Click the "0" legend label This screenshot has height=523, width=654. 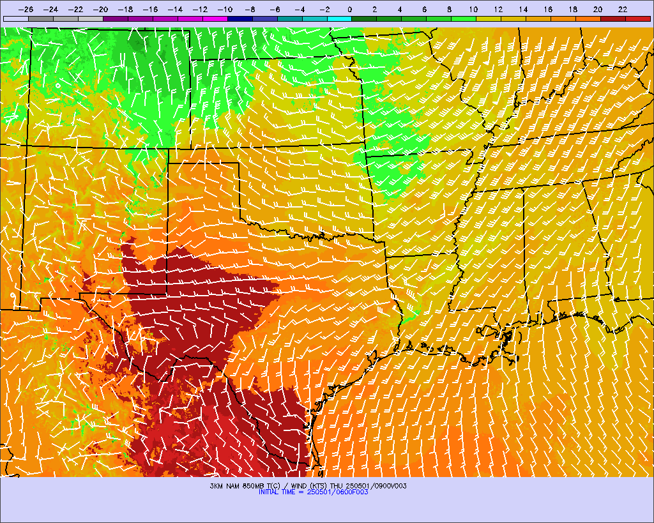click(349, 9)
